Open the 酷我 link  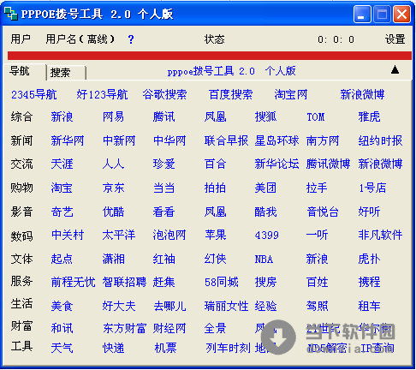coord(265,212)
